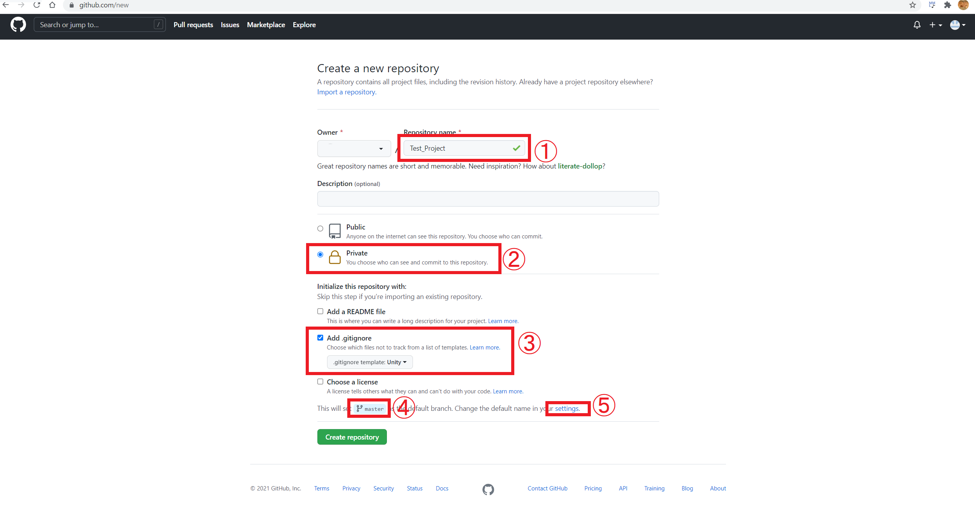The height and width of the screenshot is (511, 975).
Task: Open browser extensions puzzle icon
Action: click(947, 5)
